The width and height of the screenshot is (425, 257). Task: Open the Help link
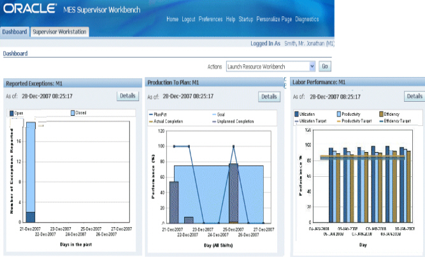pos(231,19)
